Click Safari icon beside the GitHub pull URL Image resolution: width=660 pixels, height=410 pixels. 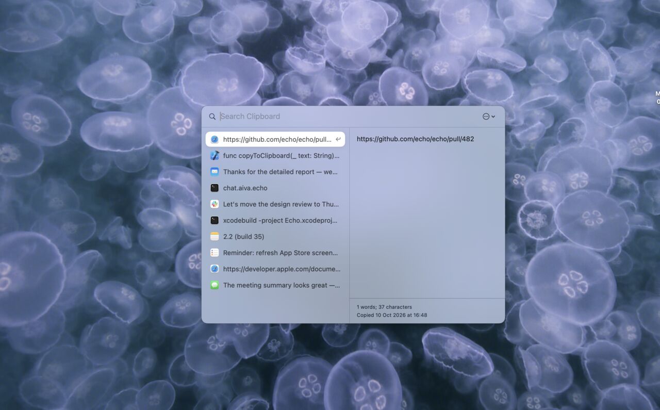coord(214,139)
